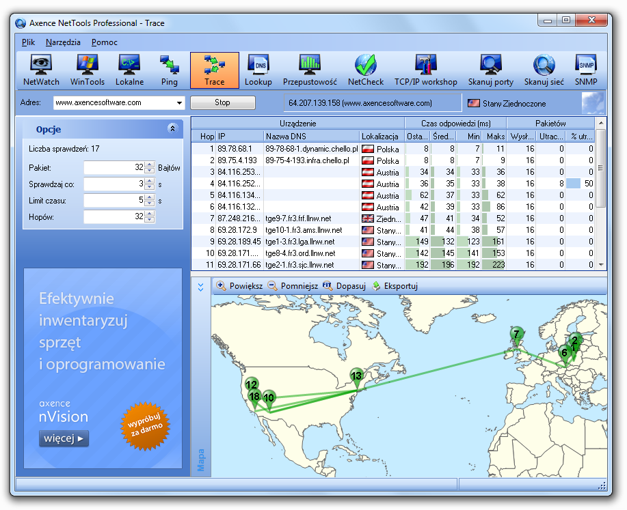Increase the Hopów value with the spinner
The image size is (627, 510).
pos(150,214)
